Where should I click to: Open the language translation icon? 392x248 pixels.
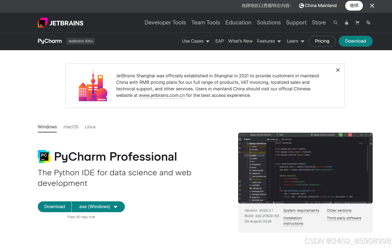click(x=368, y=23)
